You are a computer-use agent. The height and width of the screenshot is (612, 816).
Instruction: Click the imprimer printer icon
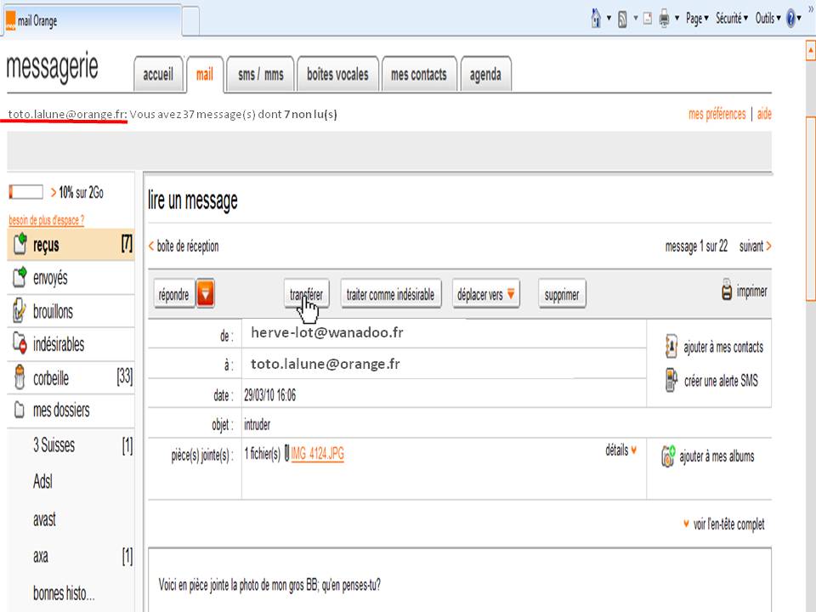[x=727, y=290]
